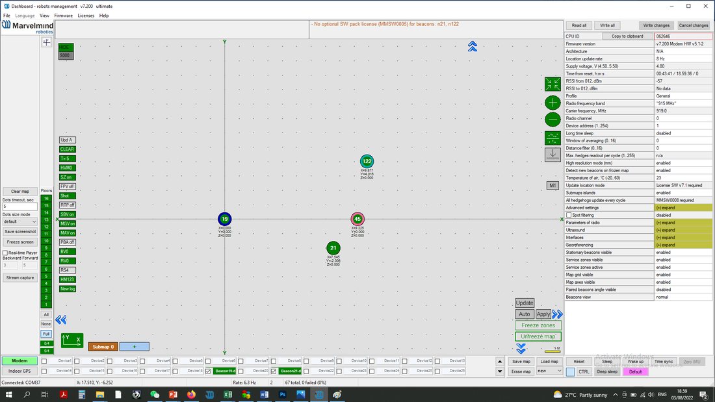Screen dimensions: 715x402
Task: Uncheck the Beacon19 checkbox
Action: [x=209, y=371]
